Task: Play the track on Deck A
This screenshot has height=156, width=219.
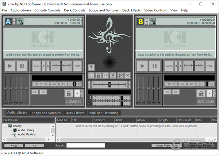Action: (10, 66)
